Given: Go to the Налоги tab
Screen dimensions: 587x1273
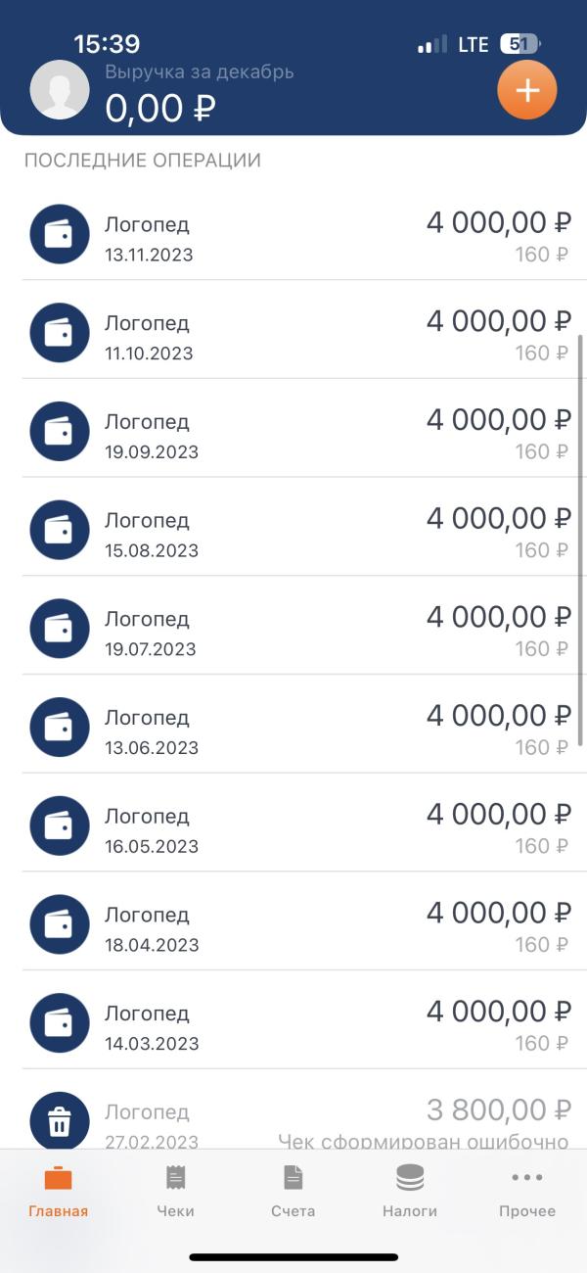Looking at the screenshot, I should click(410, 1191).
